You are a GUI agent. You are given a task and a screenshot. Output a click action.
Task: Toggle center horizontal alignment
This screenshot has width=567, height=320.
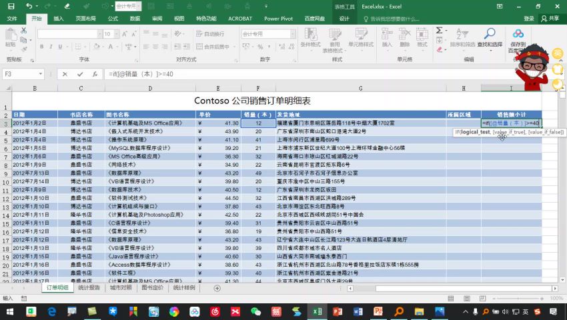pyautogui.click(x=155, y=47)
